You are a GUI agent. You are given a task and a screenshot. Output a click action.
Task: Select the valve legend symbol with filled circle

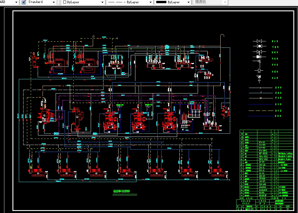pos(259,46)
